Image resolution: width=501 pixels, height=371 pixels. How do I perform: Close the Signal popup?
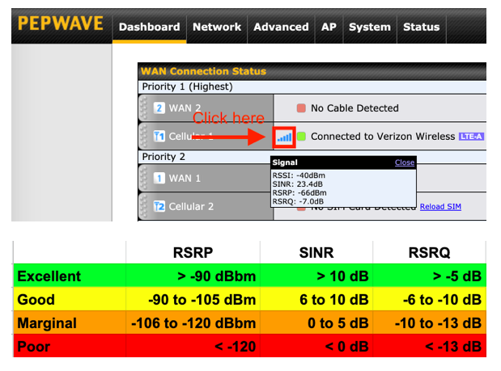pos(404,162)
